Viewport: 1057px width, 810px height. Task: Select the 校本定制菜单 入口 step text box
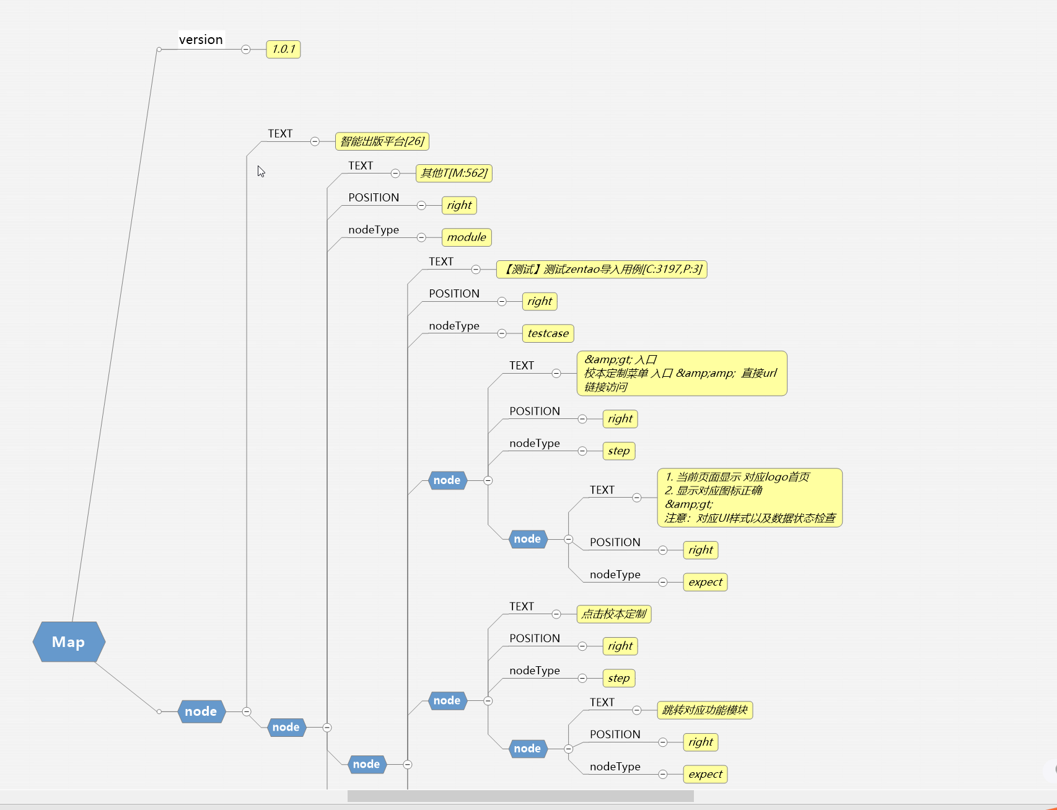click(682, 373)
